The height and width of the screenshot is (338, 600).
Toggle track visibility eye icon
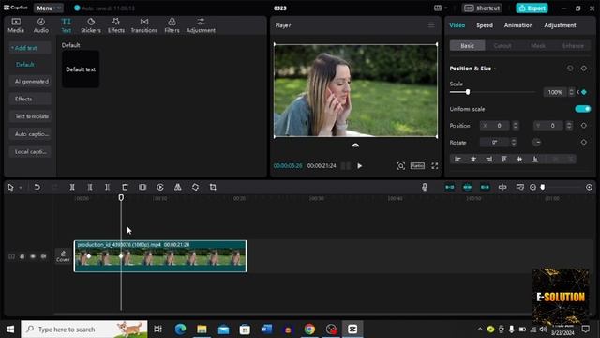pos(33,256)
